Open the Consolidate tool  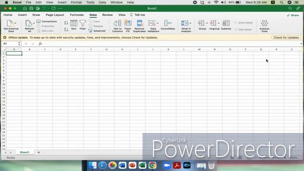[x=168, y=25]
